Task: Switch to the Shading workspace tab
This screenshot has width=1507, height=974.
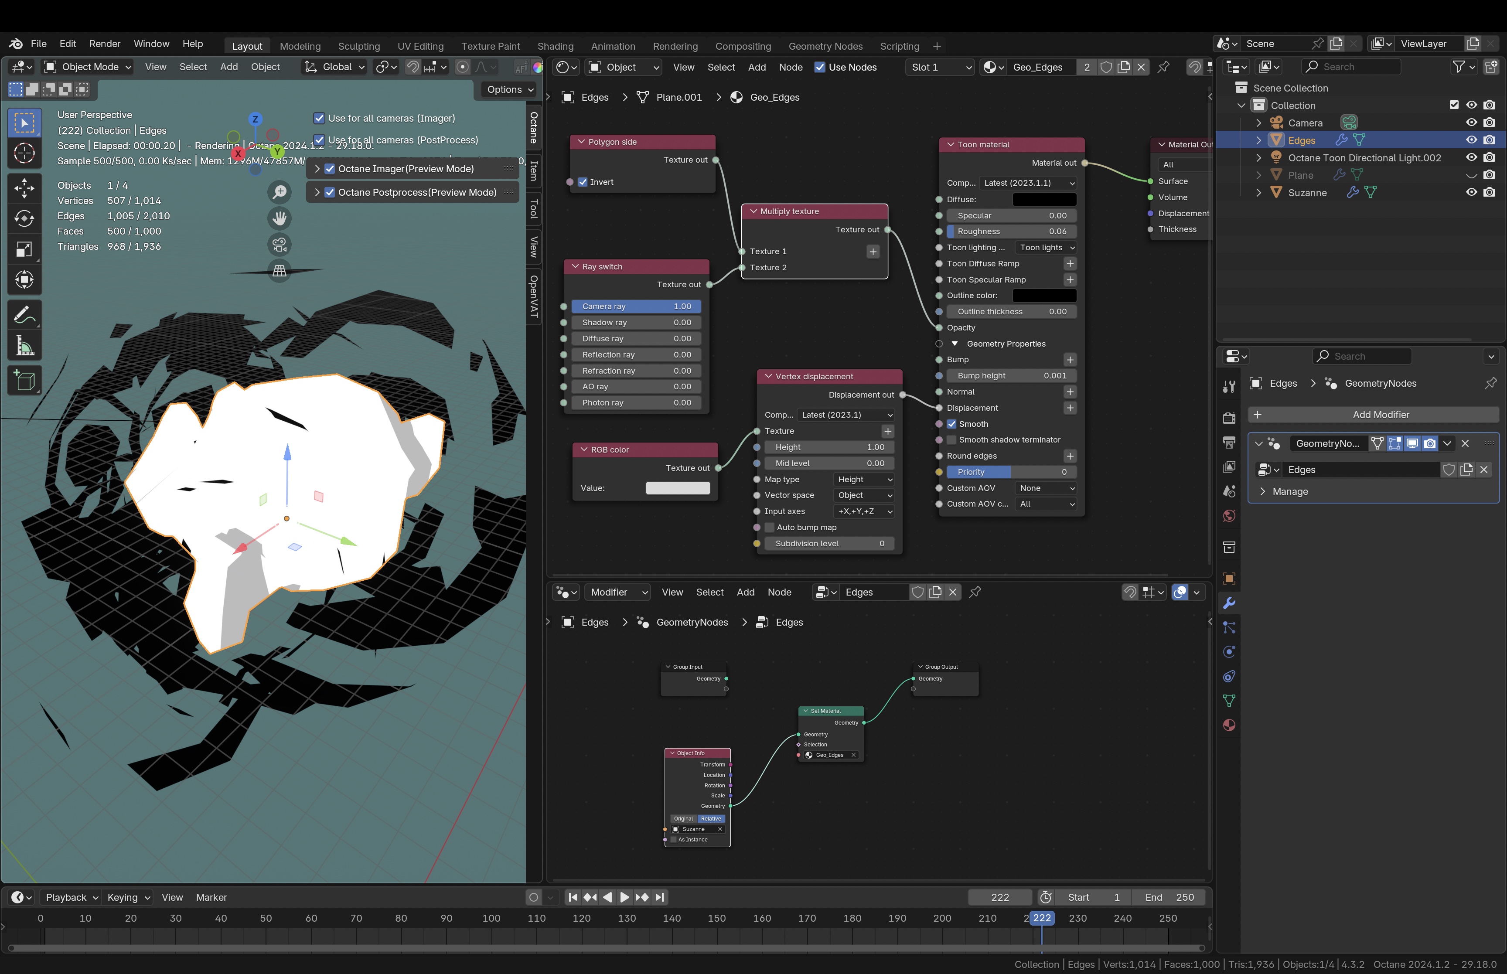Action: [x=555, y=46]
